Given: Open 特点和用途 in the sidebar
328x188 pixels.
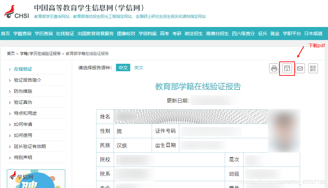Looking at the screenshot, I should coord(25,114).
